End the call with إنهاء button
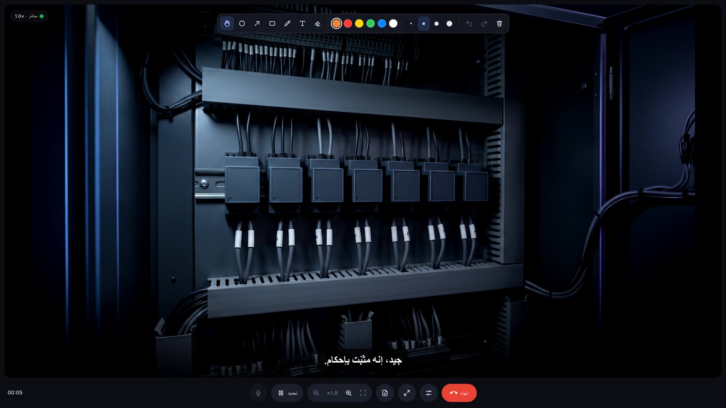Screen dimensions: 726x408 pyautogui.click(x=459, y=393)
